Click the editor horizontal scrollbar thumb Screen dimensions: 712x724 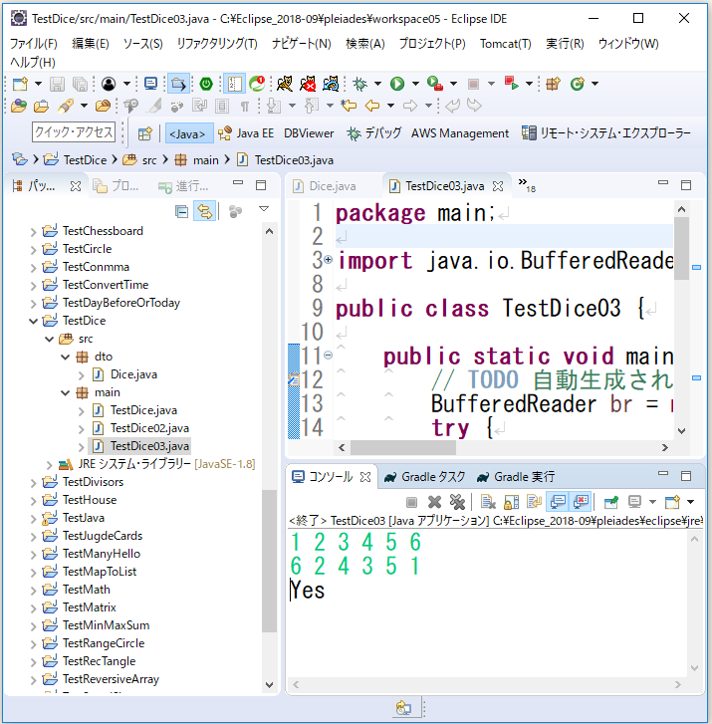403,447
